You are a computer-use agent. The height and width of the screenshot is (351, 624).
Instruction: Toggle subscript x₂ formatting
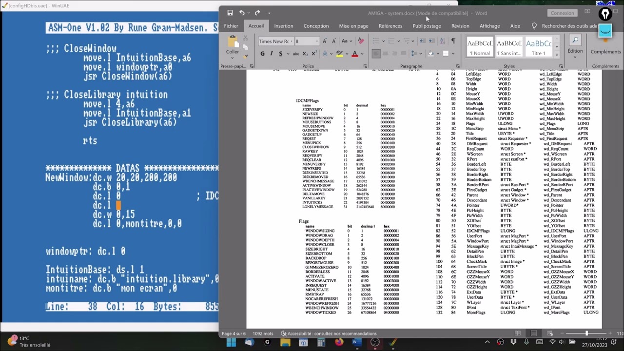[305, 54]
